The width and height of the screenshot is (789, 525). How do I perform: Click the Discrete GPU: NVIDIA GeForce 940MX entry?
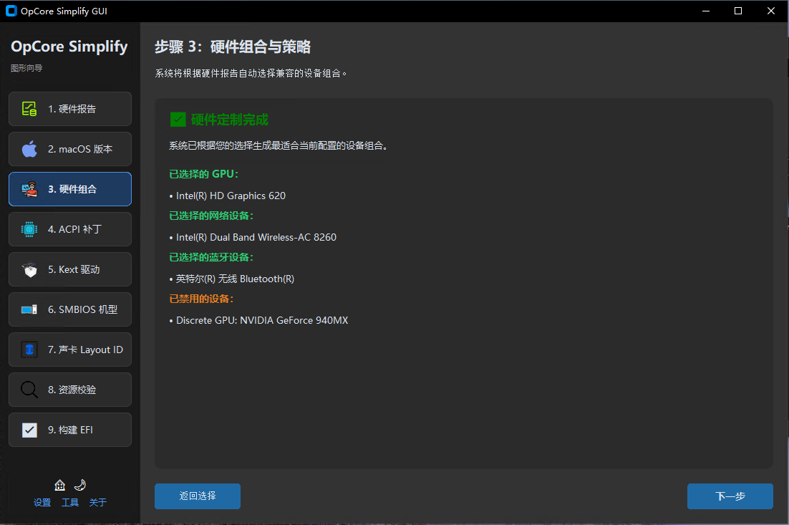[x=258, y=321]
